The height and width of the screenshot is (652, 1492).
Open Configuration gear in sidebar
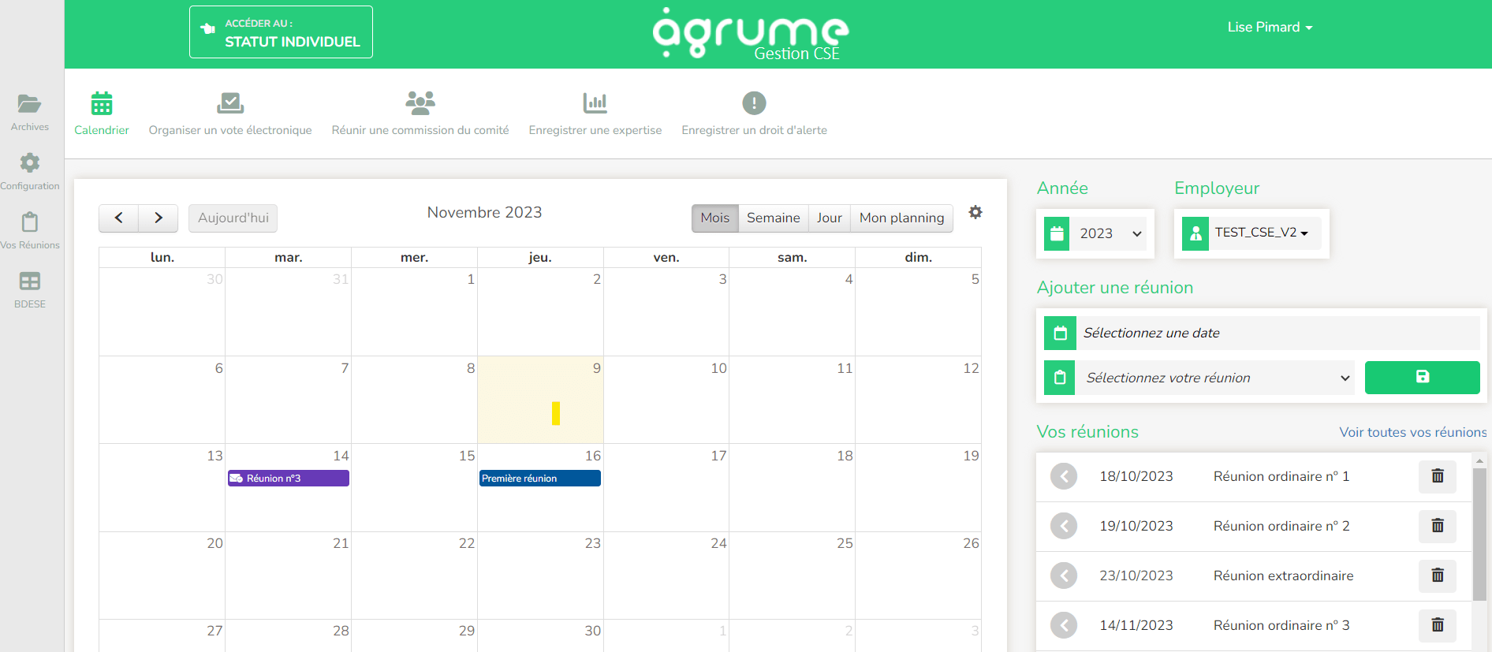(x=29, y=163)
